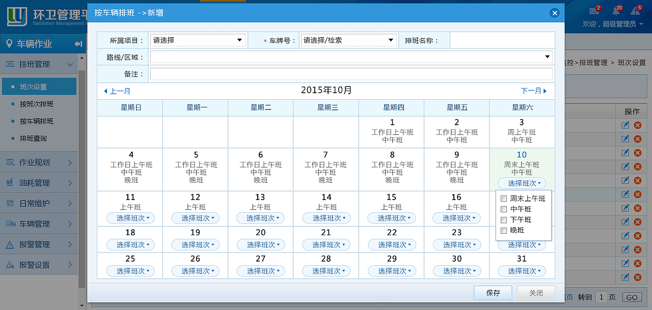This screenshot has width=652, height=310.
Task: Check the 中午班 checkbox in popup
Action: point(504,209)
